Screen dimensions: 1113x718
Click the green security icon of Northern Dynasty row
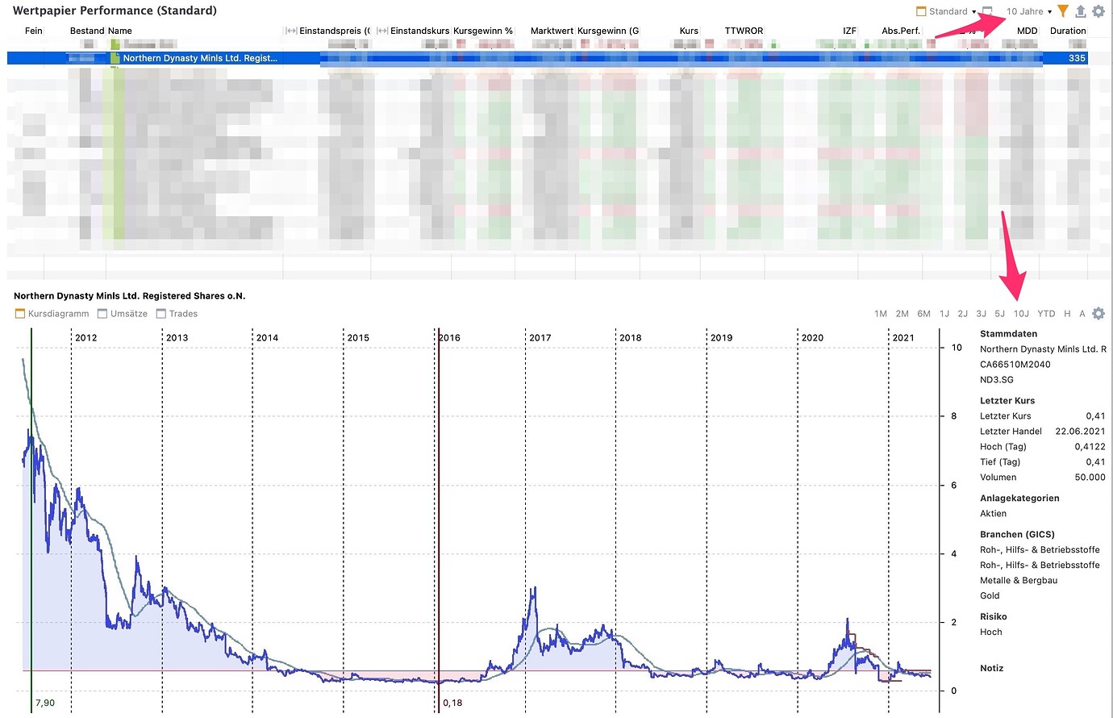click(115, 58)
